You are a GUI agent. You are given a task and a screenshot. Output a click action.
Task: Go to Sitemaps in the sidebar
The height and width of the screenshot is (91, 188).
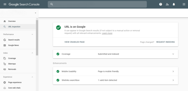[x=18, y=64]
